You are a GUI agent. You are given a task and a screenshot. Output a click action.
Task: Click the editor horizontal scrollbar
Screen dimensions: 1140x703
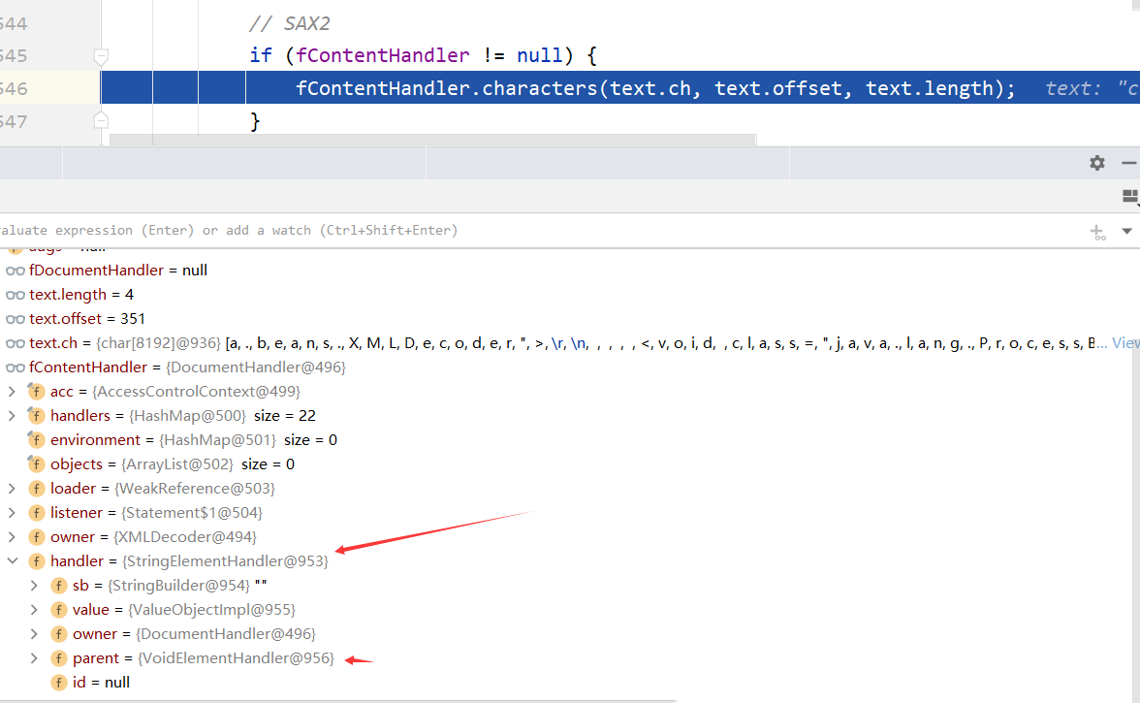coord(432,140)
